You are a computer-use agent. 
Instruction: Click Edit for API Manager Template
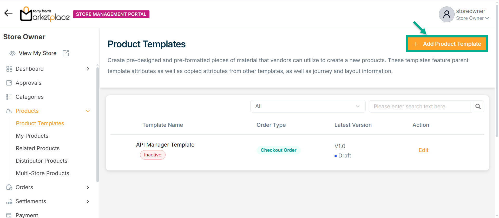[x=423, y=150]
